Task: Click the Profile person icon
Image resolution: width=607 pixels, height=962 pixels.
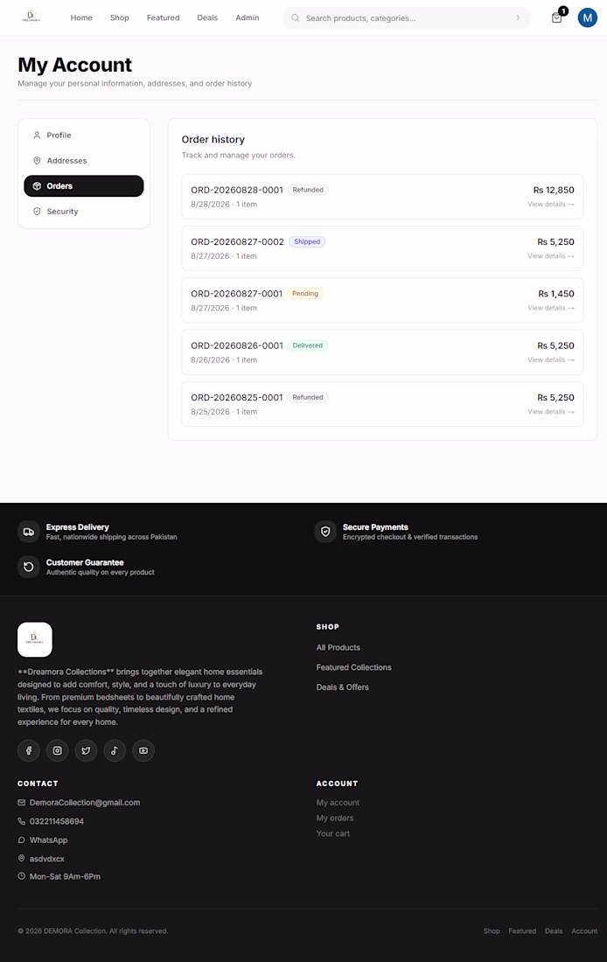Action: [37, 135]
